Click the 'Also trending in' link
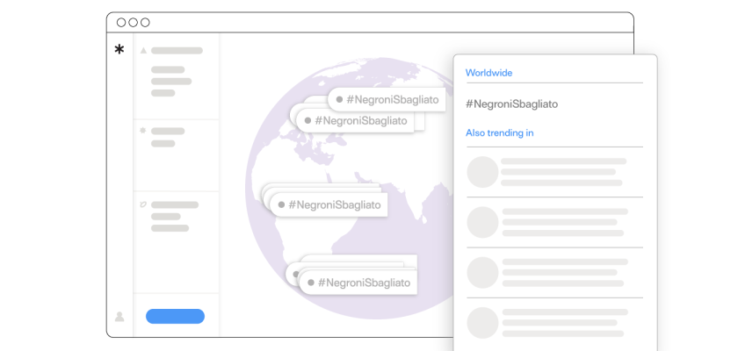 pyautogui.click(x=499, y=133)
